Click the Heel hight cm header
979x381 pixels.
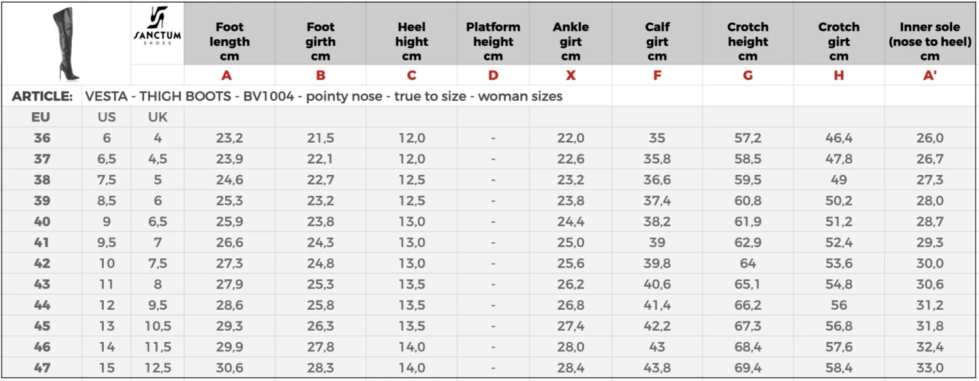click(412, 41)
